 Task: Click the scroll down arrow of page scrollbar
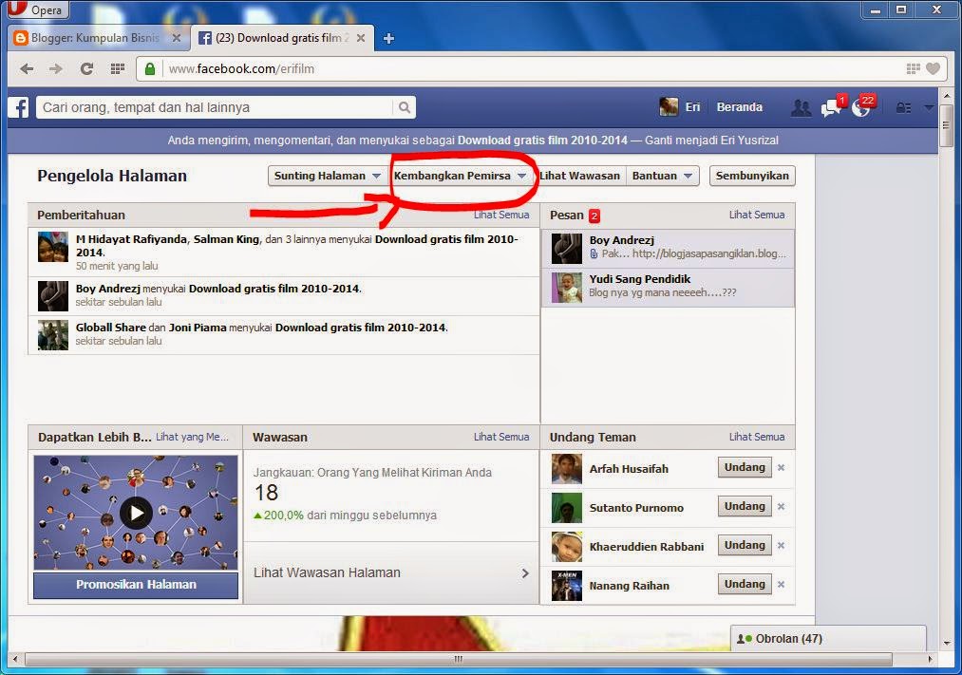point(946,643)
